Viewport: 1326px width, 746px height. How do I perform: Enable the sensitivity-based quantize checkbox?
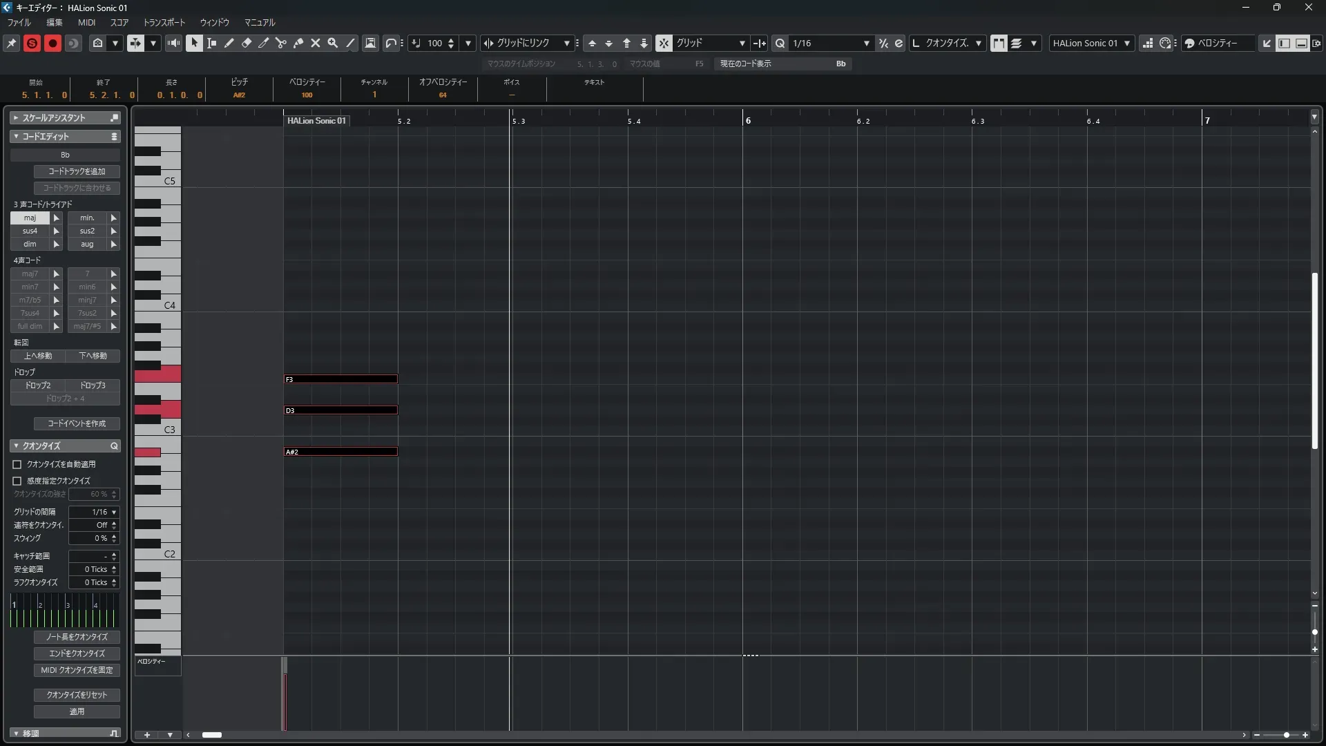point(17,481)
